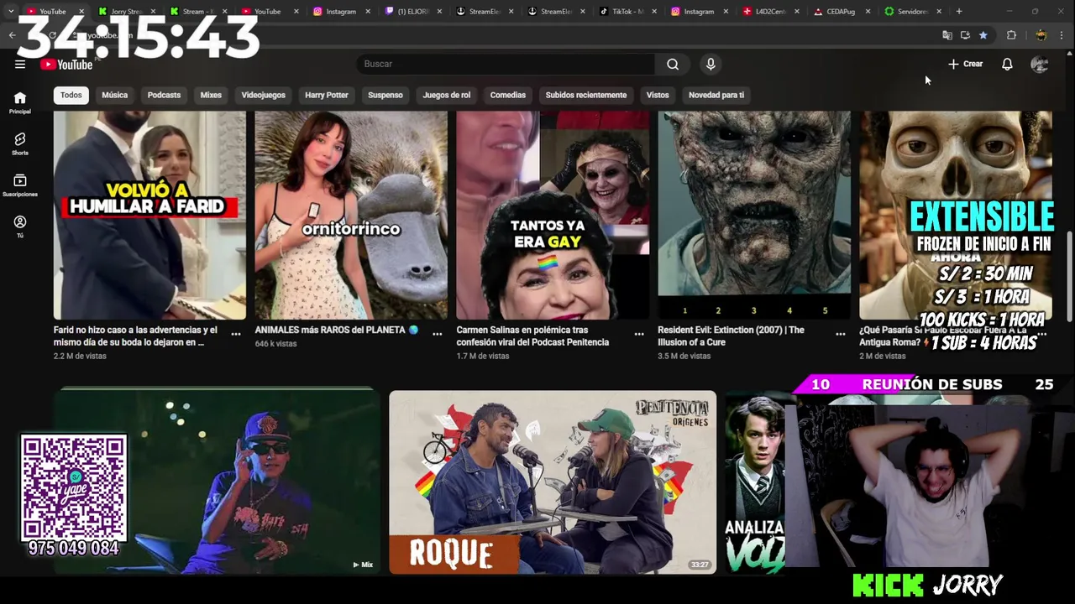Click the Buscar search field

[x=506, y=64]
